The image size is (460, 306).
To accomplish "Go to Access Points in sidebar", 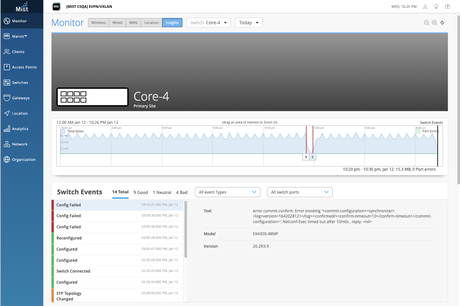I will tap(24, 67).
